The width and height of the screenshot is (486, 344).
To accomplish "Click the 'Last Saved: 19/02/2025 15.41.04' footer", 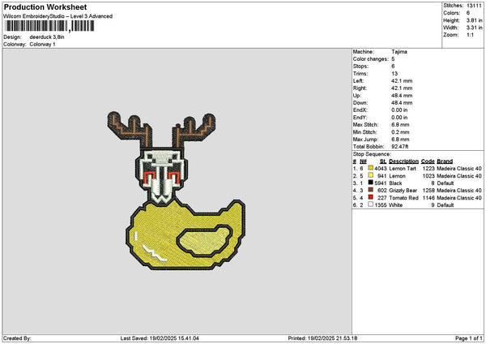I will pyautogui.click(x=160, y=338).
